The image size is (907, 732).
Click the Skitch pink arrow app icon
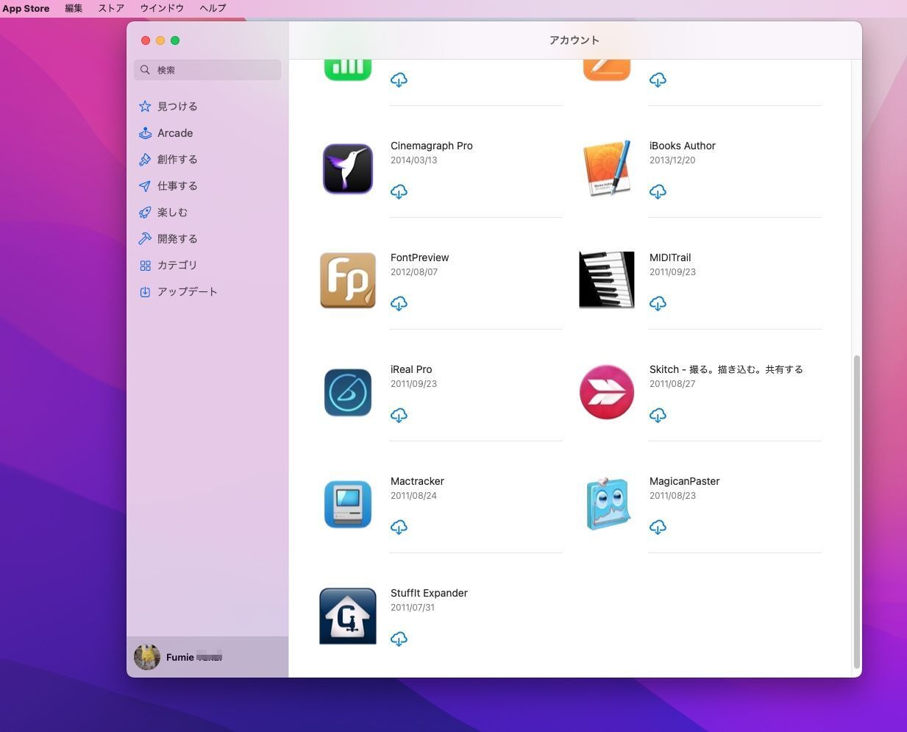[606, 392]
